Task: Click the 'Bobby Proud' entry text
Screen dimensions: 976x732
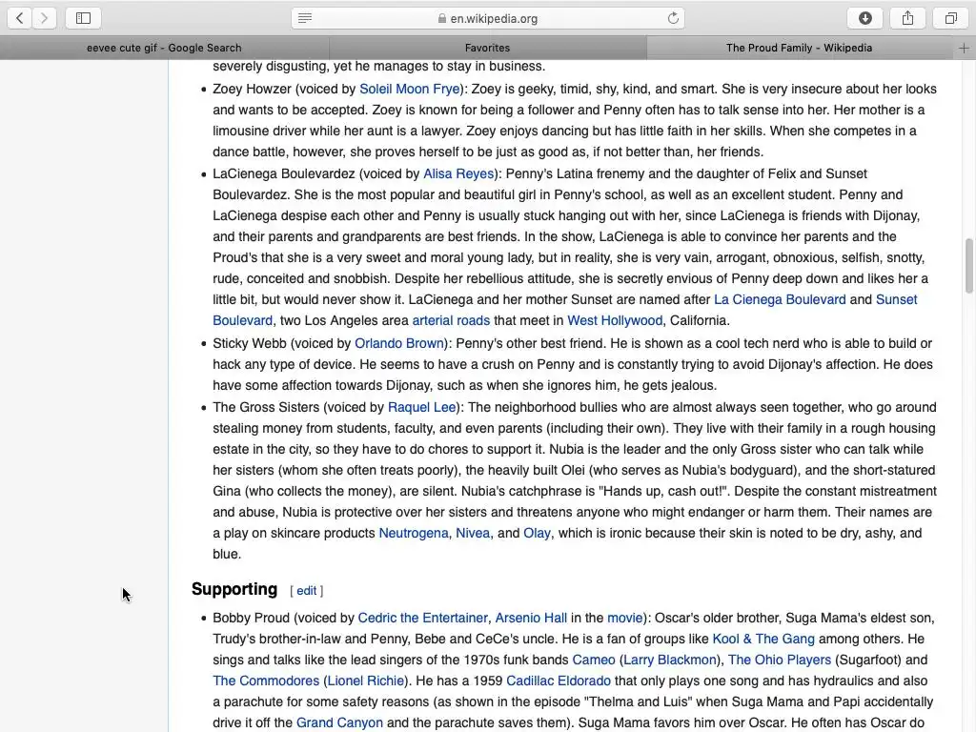Action: click(x=251, y=618)
